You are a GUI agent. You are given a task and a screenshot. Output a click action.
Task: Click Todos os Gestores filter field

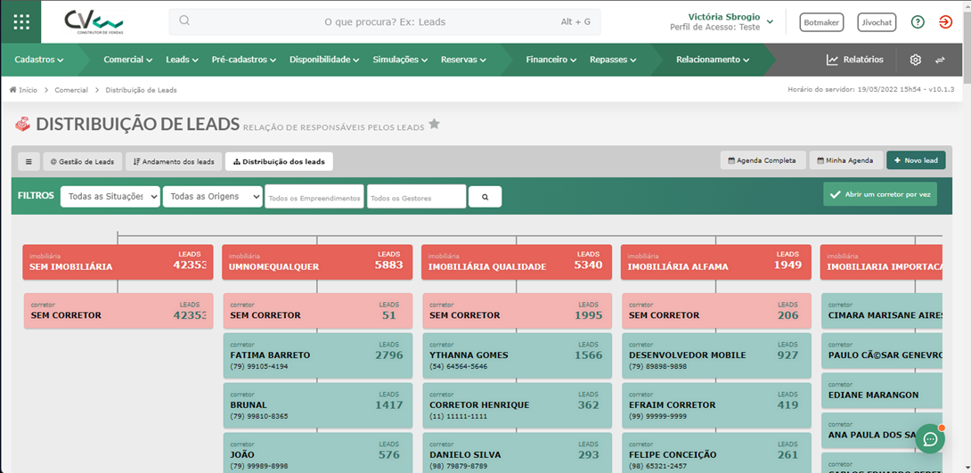click(x=417, y=198)
